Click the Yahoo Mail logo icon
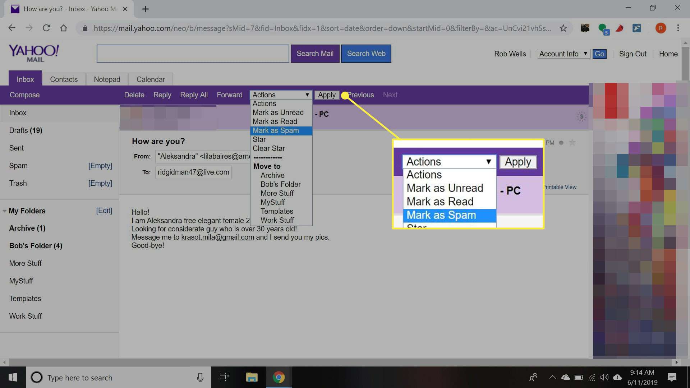The width and height of the screenshot is (690, 388). pos(34,53)
